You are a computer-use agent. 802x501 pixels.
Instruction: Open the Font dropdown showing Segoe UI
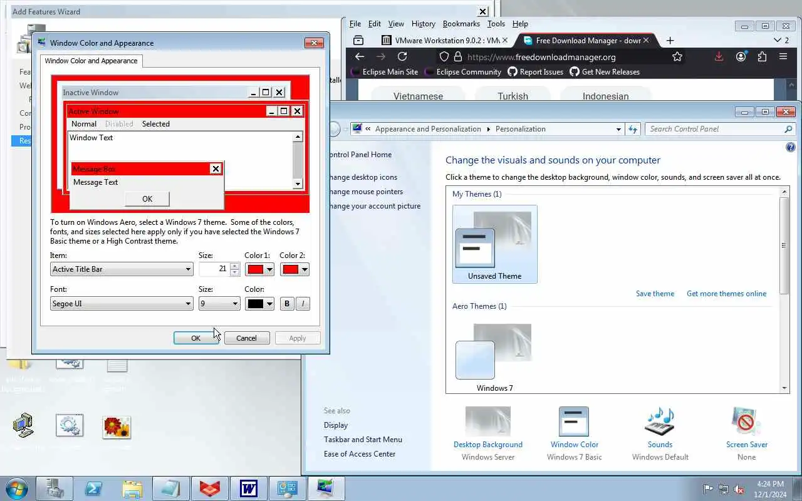(122, 304)
